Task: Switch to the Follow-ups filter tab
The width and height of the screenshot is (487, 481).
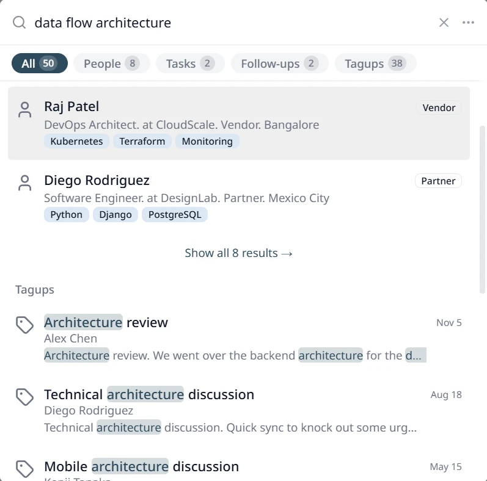Action: click(279, 63)
